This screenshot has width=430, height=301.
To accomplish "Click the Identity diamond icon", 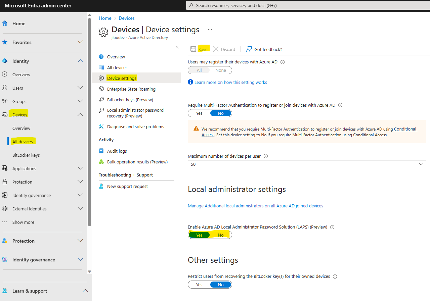I will coord(5,61).
